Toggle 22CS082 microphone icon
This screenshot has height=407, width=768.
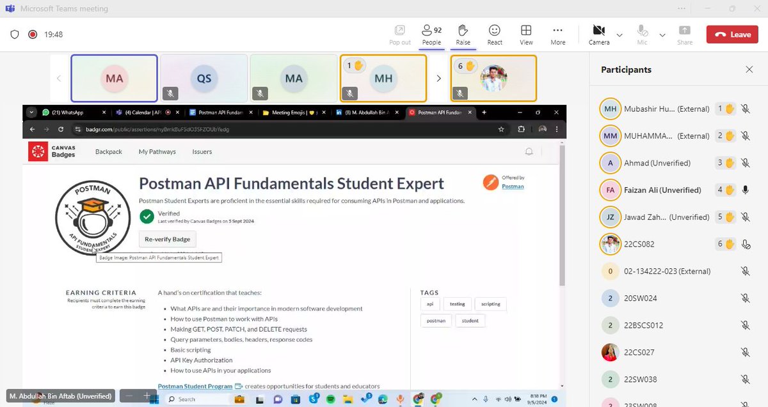click(745, 244)
